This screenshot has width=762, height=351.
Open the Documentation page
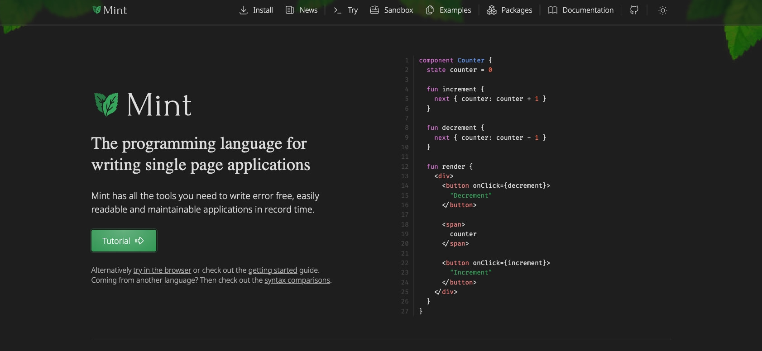[x=581, y=10]
